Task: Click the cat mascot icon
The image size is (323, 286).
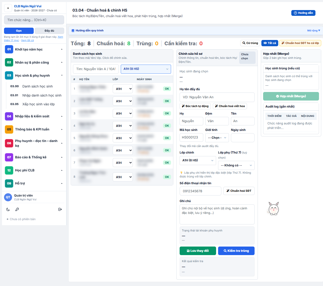Action: pos(273,209)
